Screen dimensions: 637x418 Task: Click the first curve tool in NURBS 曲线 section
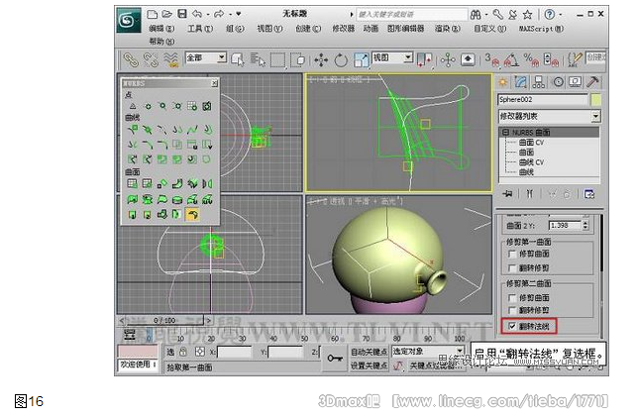pos(133,130)
